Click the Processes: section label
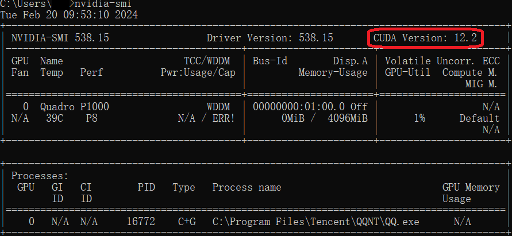Viewport: 512px width, 236px height. pos(40,176)
